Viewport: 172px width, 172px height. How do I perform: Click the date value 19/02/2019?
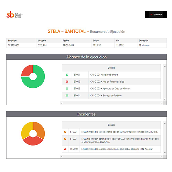click(x=68, y=45)
